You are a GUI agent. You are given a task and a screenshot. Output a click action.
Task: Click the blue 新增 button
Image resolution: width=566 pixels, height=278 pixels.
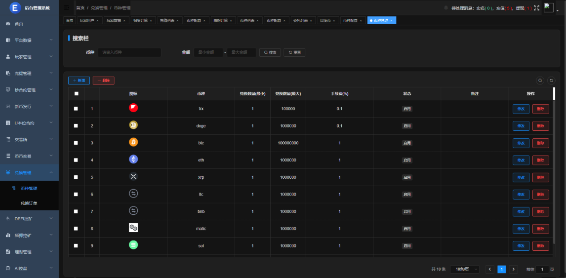pos(79,80)
